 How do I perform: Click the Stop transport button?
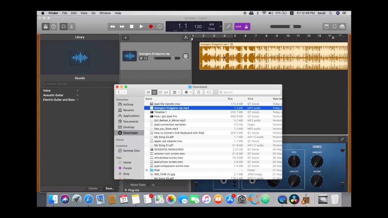click(x=132, y=26)
